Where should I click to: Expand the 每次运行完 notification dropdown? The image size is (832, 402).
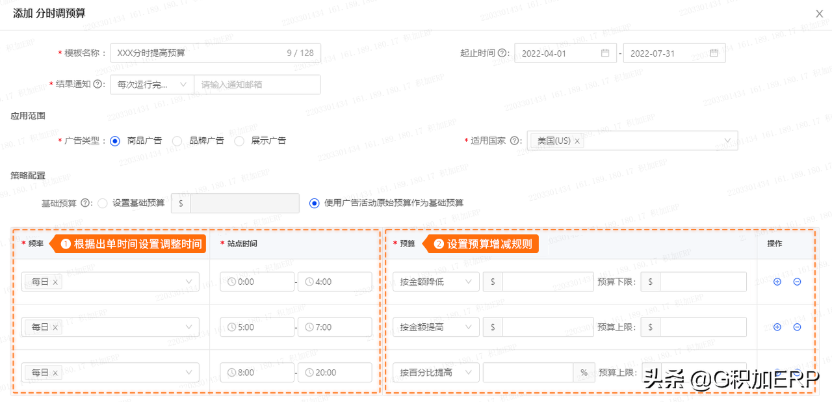(x=151, y=85)
